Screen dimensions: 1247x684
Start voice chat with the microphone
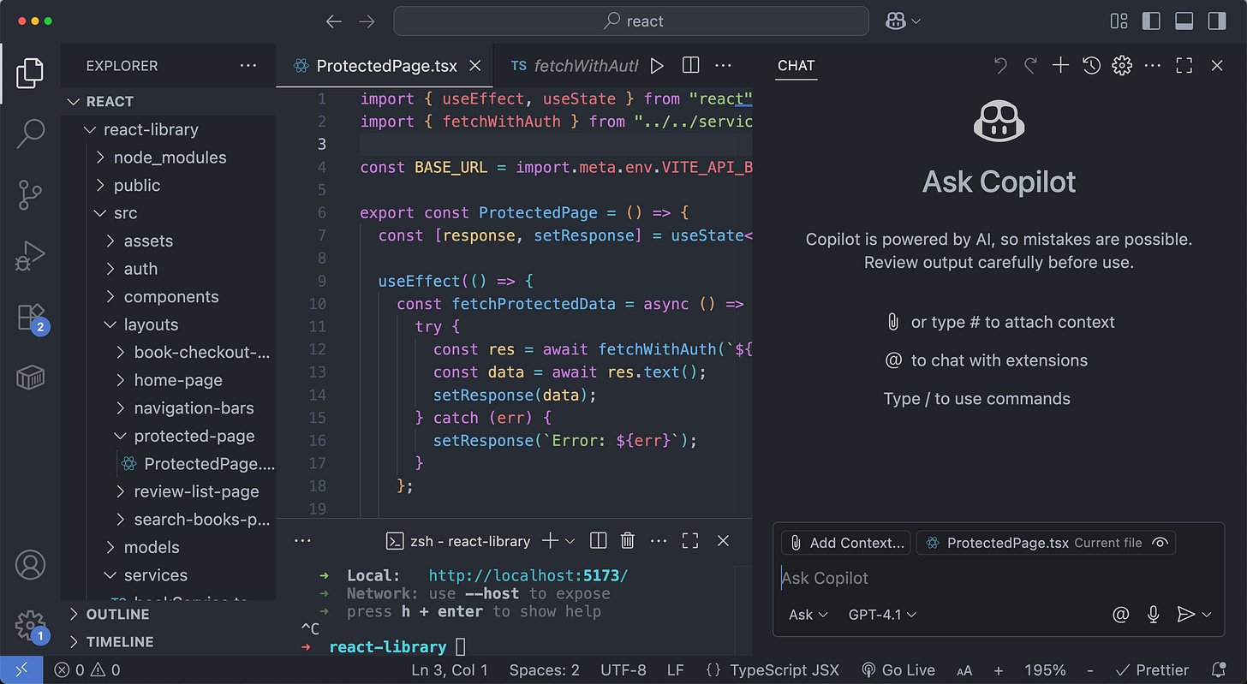[1153, 614]
